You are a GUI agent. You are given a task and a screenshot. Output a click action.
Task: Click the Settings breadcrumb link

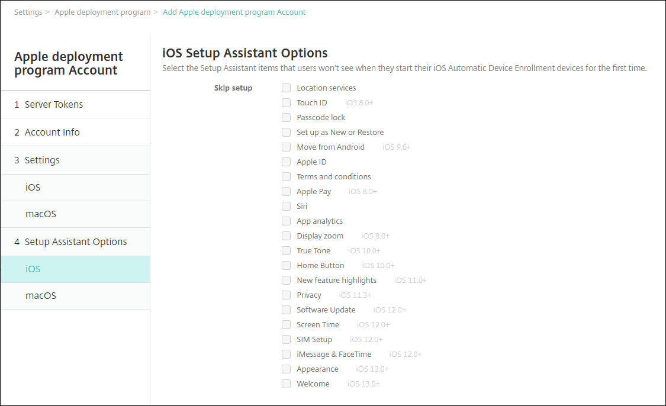point(28,12)
